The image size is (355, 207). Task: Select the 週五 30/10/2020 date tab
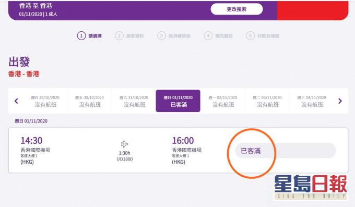[x=89, y=101]
